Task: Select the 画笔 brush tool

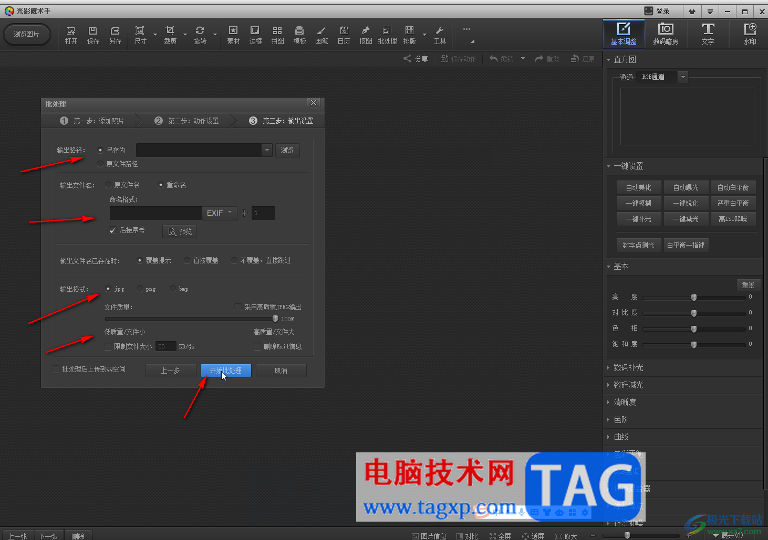Action: tap(321, 35)
